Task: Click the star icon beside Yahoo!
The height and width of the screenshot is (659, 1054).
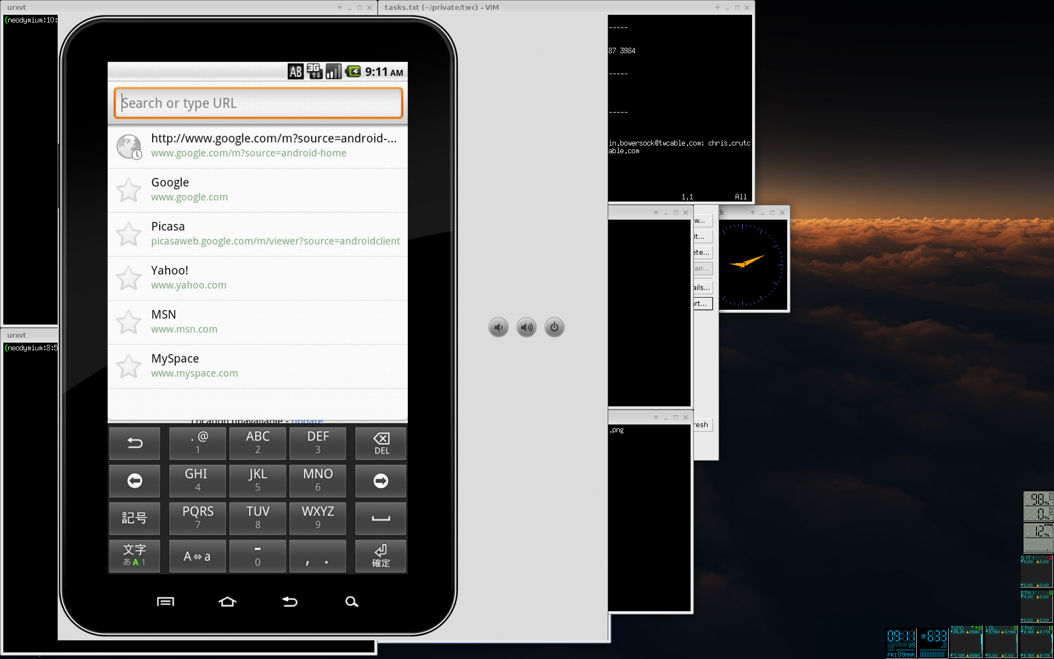Action: pos(129,278)
